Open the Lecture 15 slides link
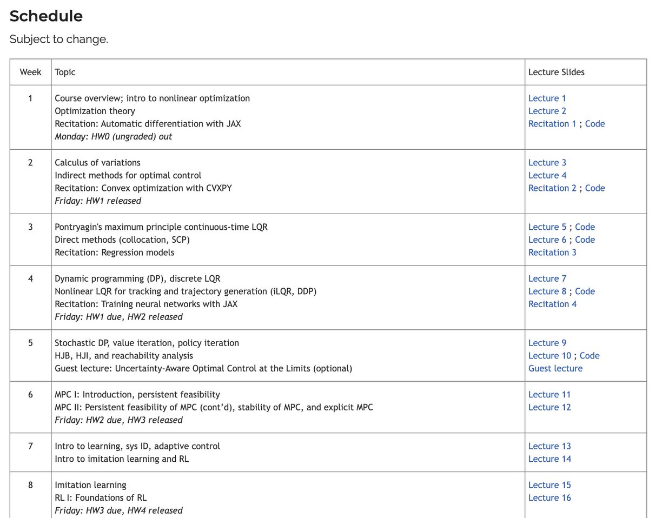Screen dimensions: 649x518 (x=549, y=485)
